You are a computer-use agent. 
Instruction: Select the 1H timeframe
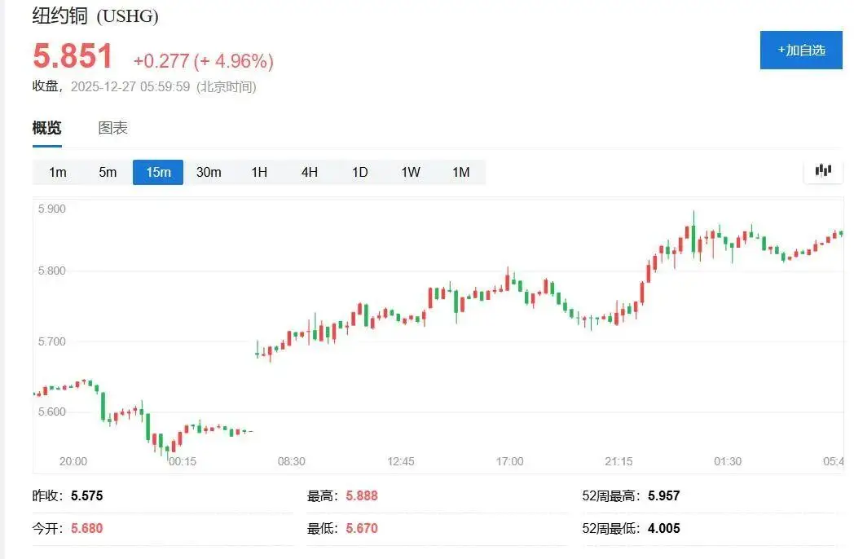point(258,172)
